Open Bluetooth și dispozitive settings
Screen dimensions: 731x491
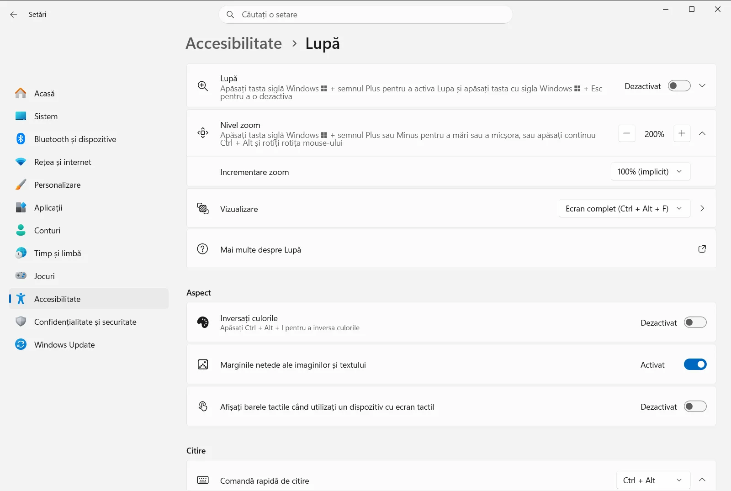coord(89,139)
